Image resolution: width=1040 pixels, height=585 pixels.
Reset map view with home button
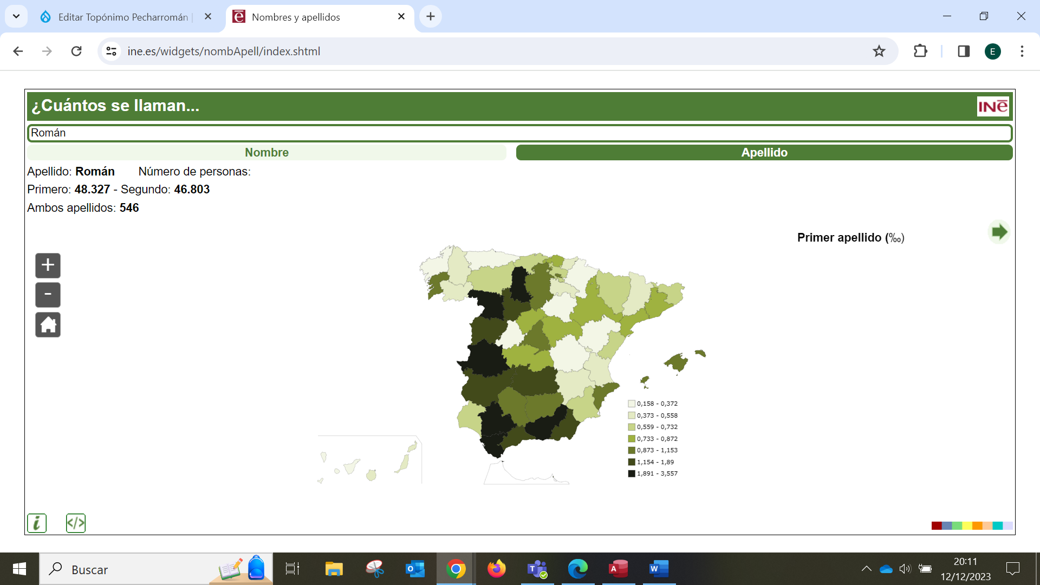tap(48, 325)
